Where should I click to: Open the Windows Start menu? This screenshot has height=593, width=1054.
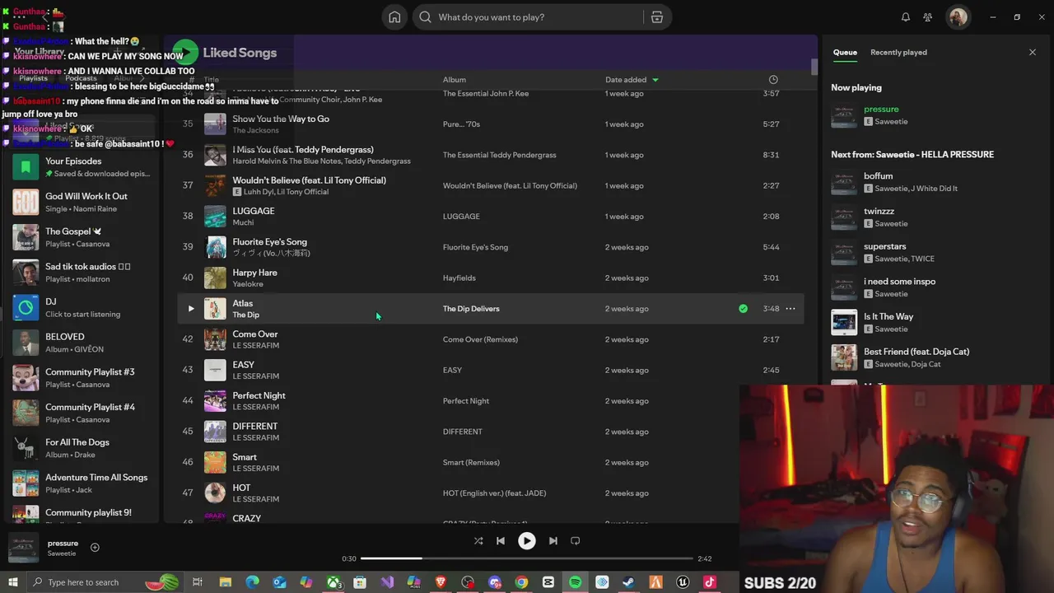pos(12,582)
